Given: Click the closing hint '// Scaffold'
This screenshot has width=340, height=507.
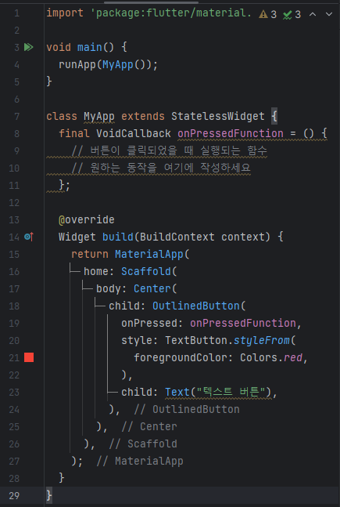Looking at the screenshot, I should [x=143, y=444].
